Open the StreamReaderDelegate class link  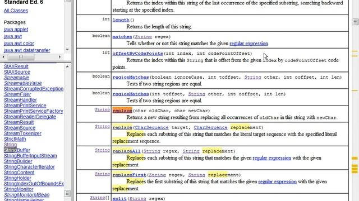pyautogui.click(x=30, y=117)
